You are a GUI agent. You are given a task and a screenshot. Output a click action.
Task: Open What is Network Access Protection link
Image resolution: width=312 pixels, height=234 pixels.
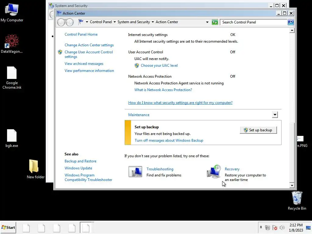[x=163, y=90]
